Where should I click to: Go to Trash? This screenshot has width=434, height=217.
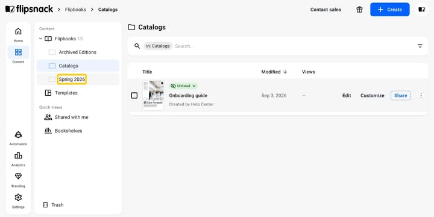point(53,205)
